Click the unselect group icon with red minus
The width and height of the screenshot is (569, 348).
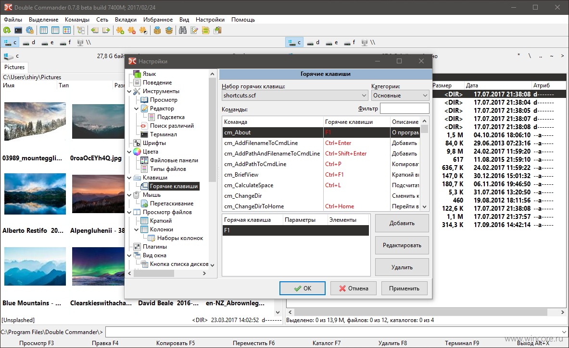pyautogui.click(x=132, y=30)
